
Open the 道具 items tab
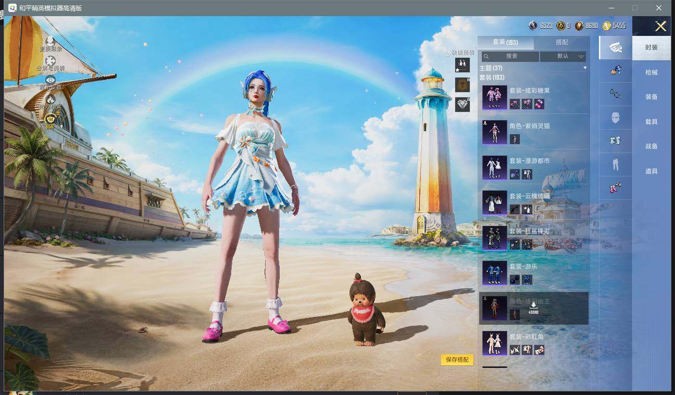coord(652,171)
